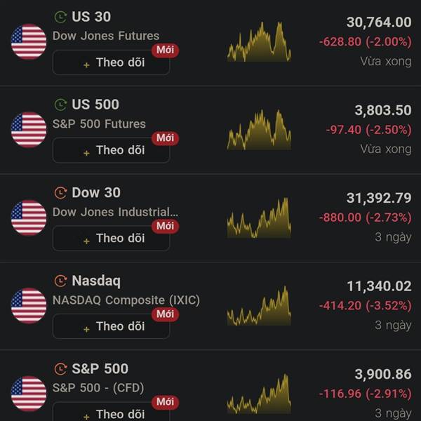
Task: Tap the US flag icon for Nasdaq
Action: [x=29, y=306]
